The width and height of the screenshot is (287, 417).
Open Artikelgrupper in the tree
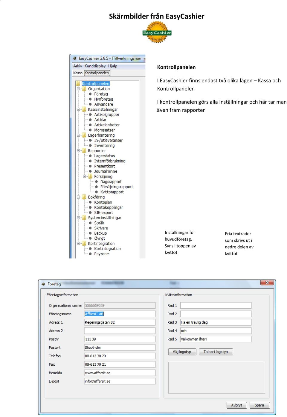click(x=107, y=115)
